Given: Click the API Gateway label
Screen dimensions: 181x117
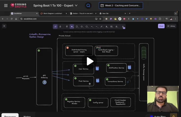Looking at the screenshot, I should coord(44,76).
